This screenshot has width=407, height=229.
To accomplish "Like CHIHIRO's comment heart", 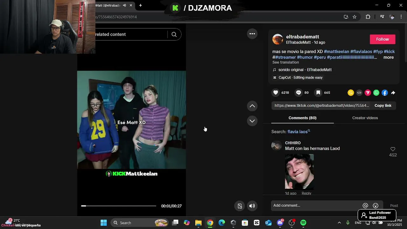I will (x=393, y=149).
